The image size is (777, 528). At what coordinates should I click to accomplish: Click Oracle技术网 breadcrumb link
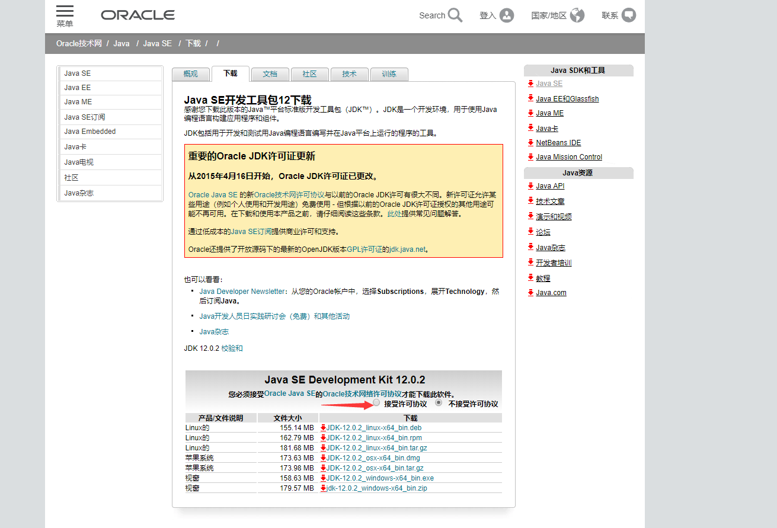pyautogui.click(x=79, y=43)
